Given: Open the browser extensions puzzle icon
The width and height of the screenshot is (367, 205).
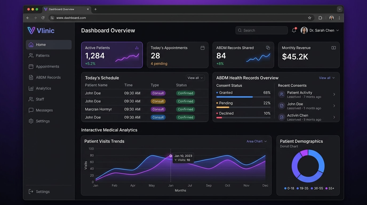Looking at the screenshot, I should [320, 18].
